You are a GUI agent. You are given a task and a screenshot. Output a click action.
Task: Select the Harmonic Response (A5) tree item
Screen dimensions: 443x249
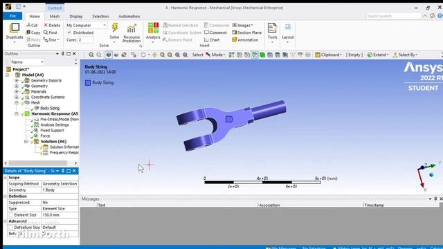[55, 113]
